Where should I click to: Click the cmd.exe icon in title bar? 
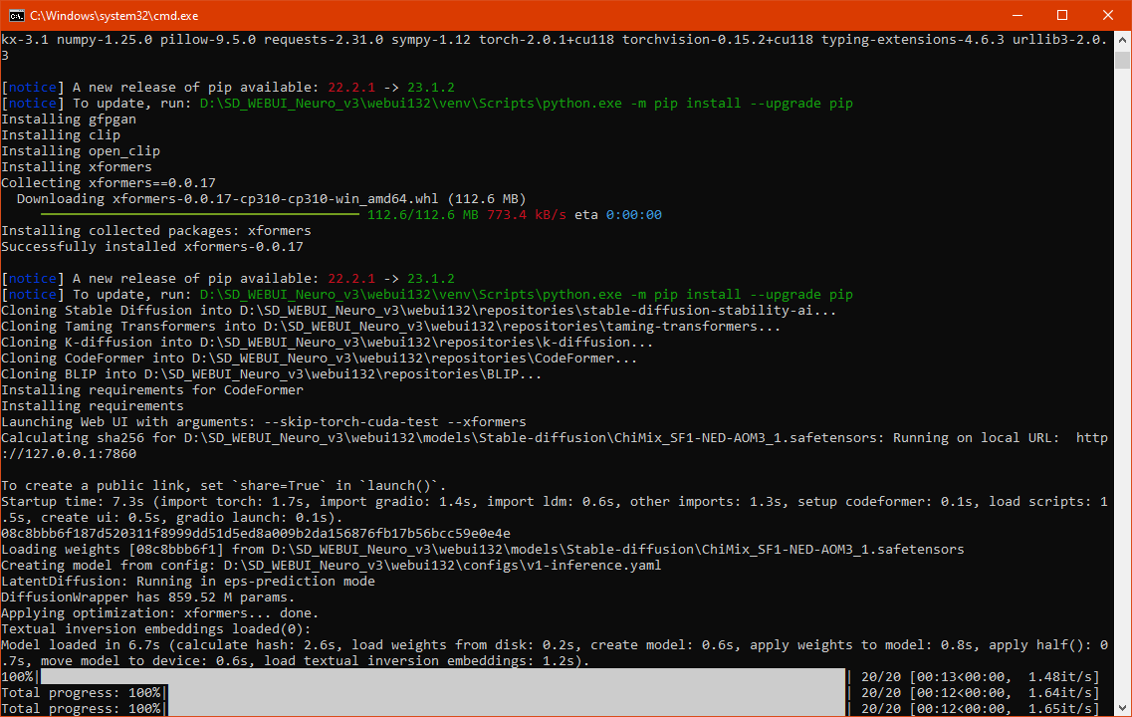[16, 15]
